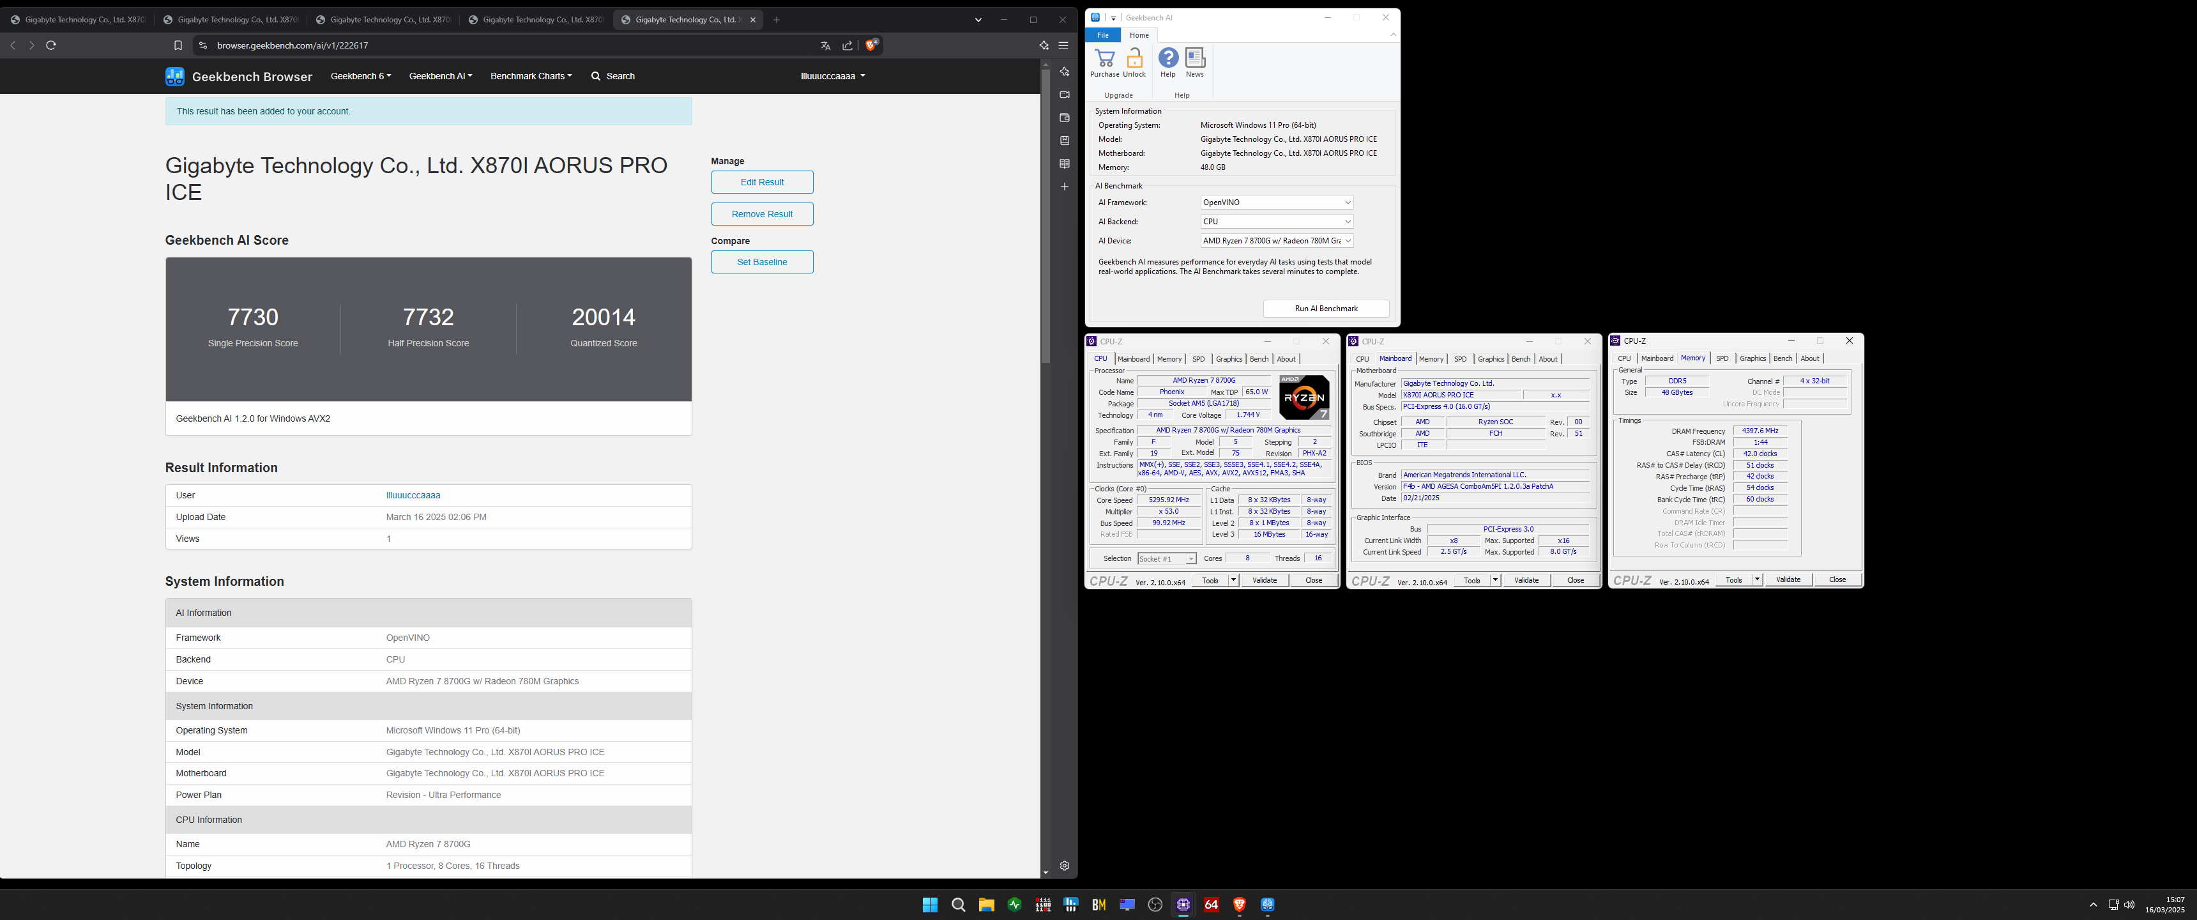Click the volume icon in system tray
Viewport: 2197px width, 920px height.
coord(2129,905)
